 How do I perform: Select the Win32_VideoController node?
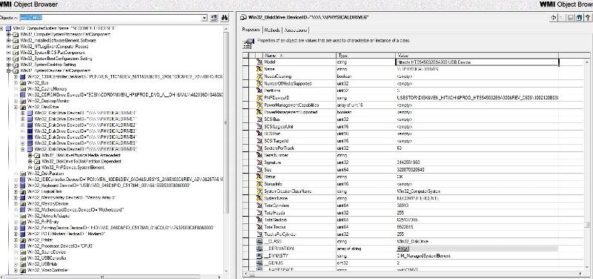[47, 270]
